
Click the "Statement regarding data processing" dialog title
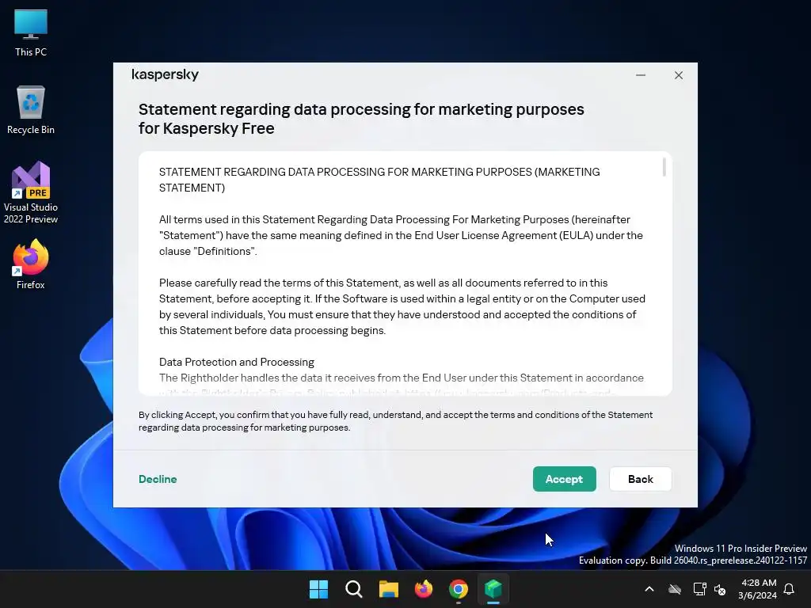pos(361,119)
